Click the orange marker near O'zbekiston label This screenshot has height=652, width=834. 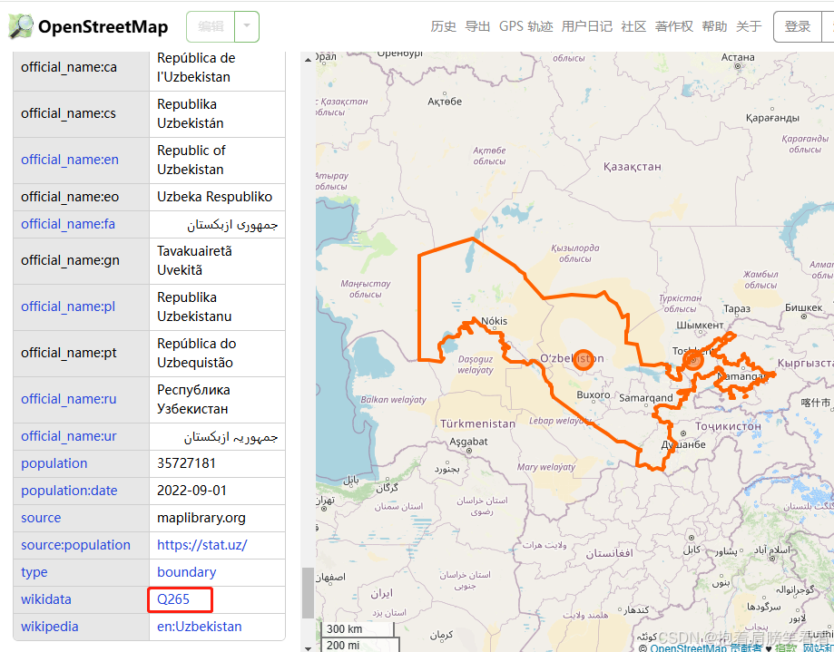tap(584, 360)
